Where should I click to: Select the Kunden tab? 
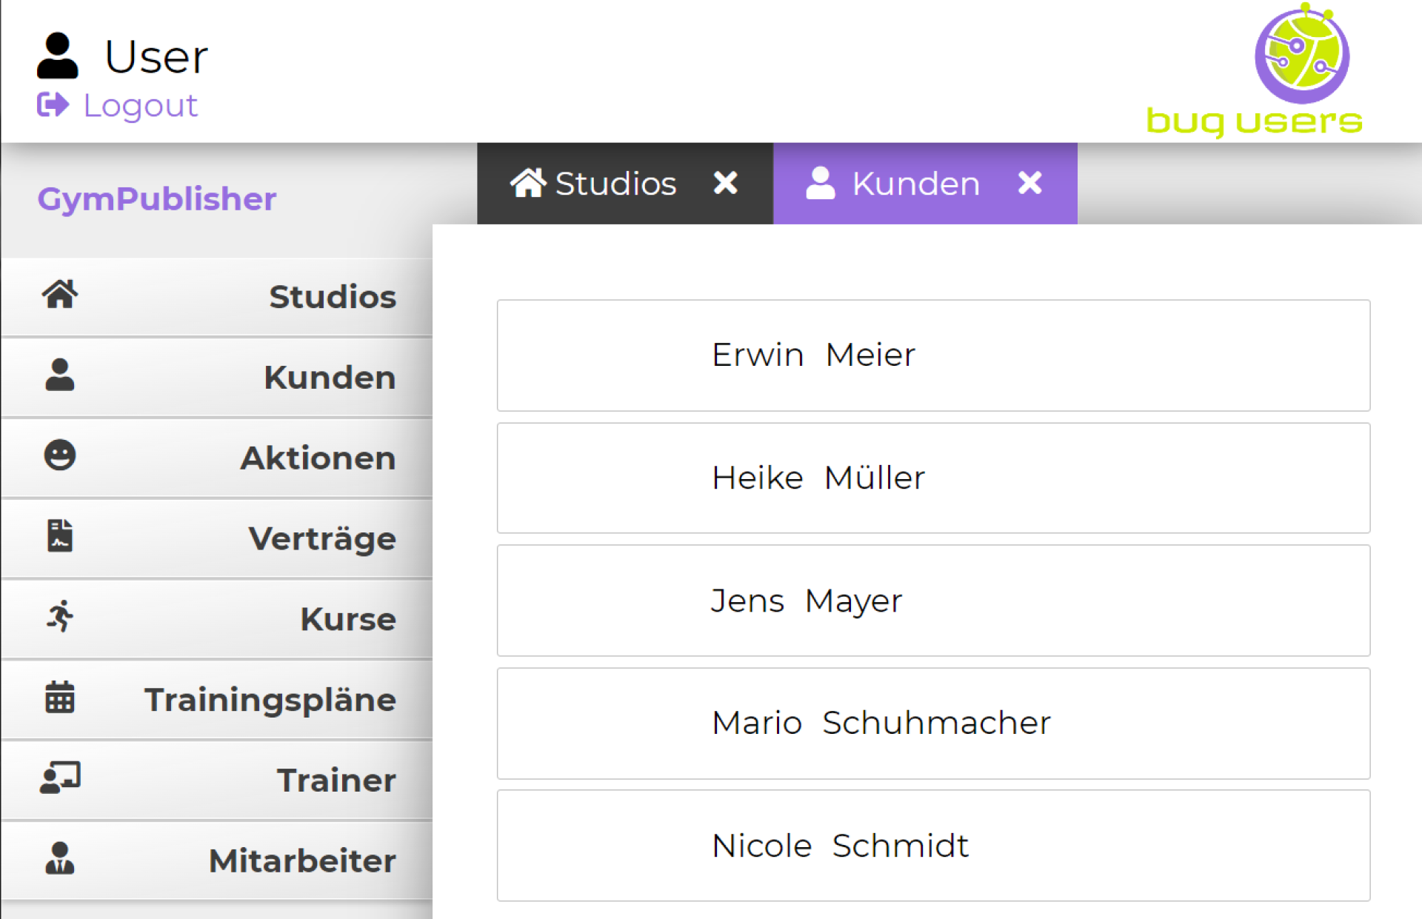tap(894, 184)
